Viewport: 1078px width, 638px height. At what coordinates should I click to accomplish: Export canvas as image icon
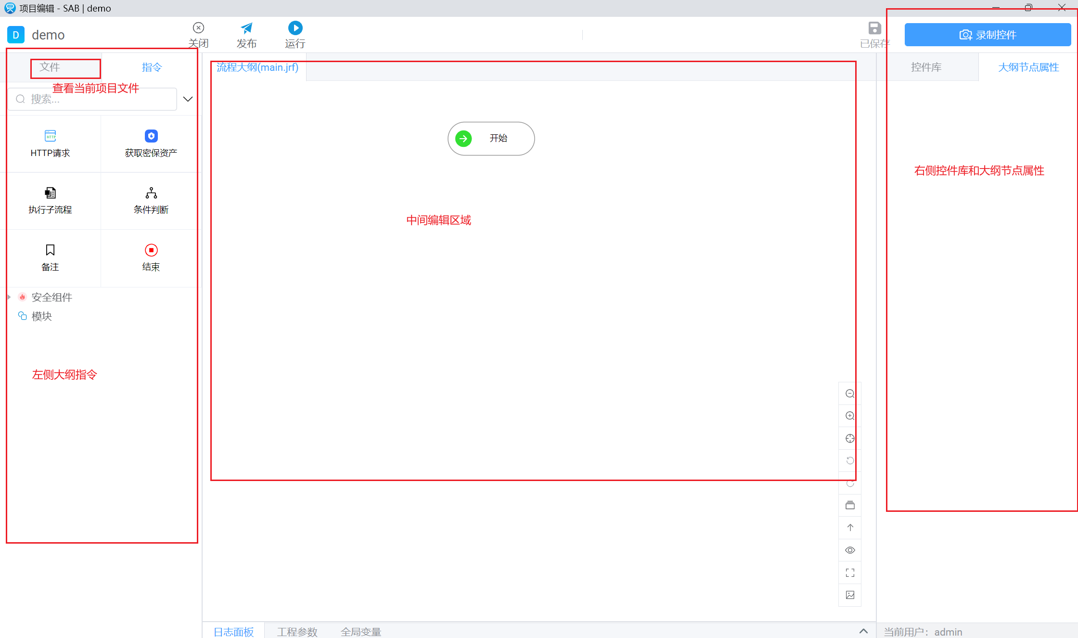pyautogui.click(x=850, y=595)
